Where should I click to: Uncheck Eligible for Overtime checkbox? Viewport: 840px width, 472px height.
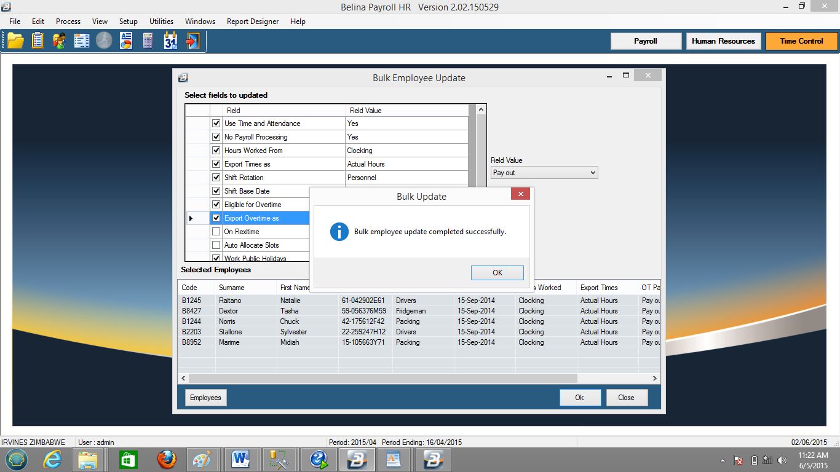pyautogui.click(x=216, y=205)
